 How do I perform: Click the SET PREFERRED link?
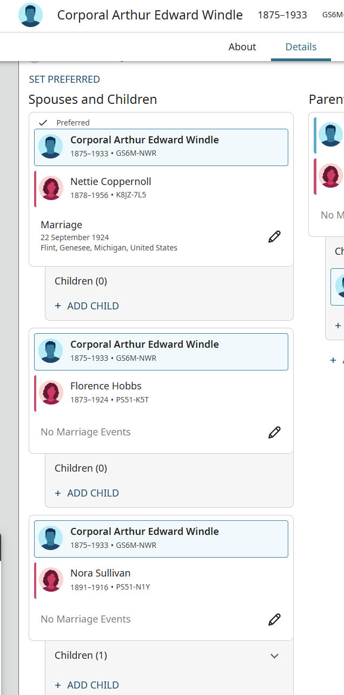tap(64, 80)
